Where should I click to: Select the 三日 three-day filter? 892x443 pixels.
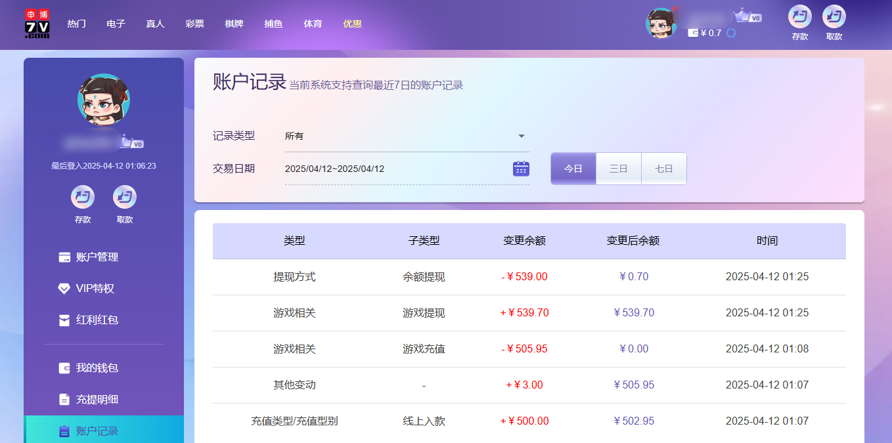click(618, 168)
